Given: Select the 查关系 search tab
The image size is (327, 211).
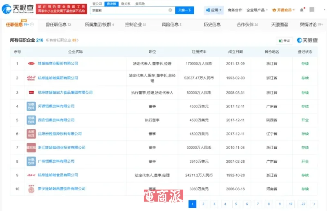Looking at the screenshot, I should coord(125,4).
